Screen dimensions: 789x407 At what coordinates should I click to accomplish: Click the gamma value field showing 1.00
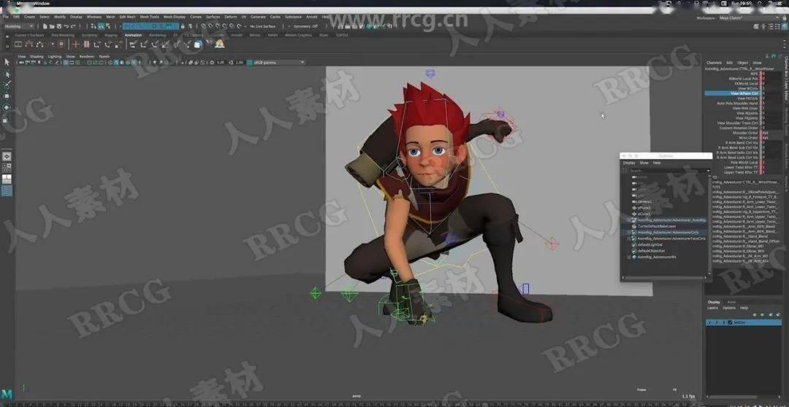coord(239,62)
